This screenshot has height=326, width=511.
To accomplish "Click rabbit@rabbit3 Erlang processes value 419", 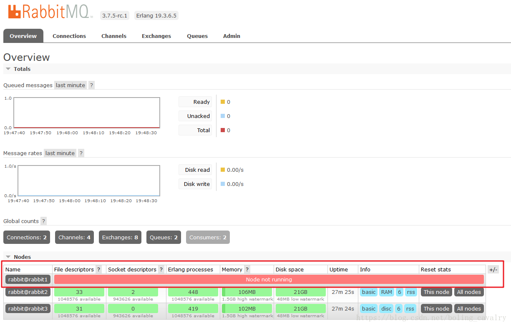I will pyautogui.click(x=193, y=308).
